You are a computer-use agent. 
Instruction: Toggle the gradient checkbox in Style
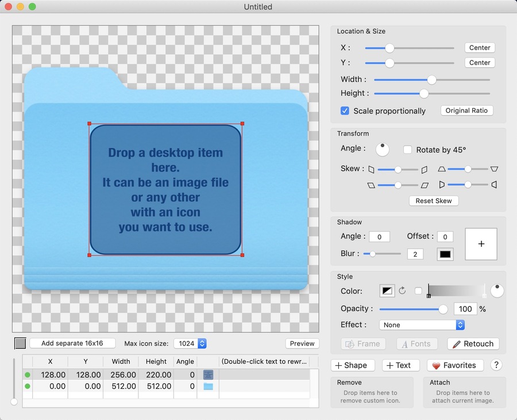pos(418,291)
